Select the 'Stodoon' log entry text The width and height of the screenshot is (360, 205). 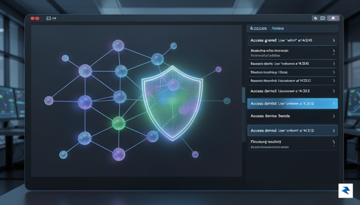tap(269, 72)
